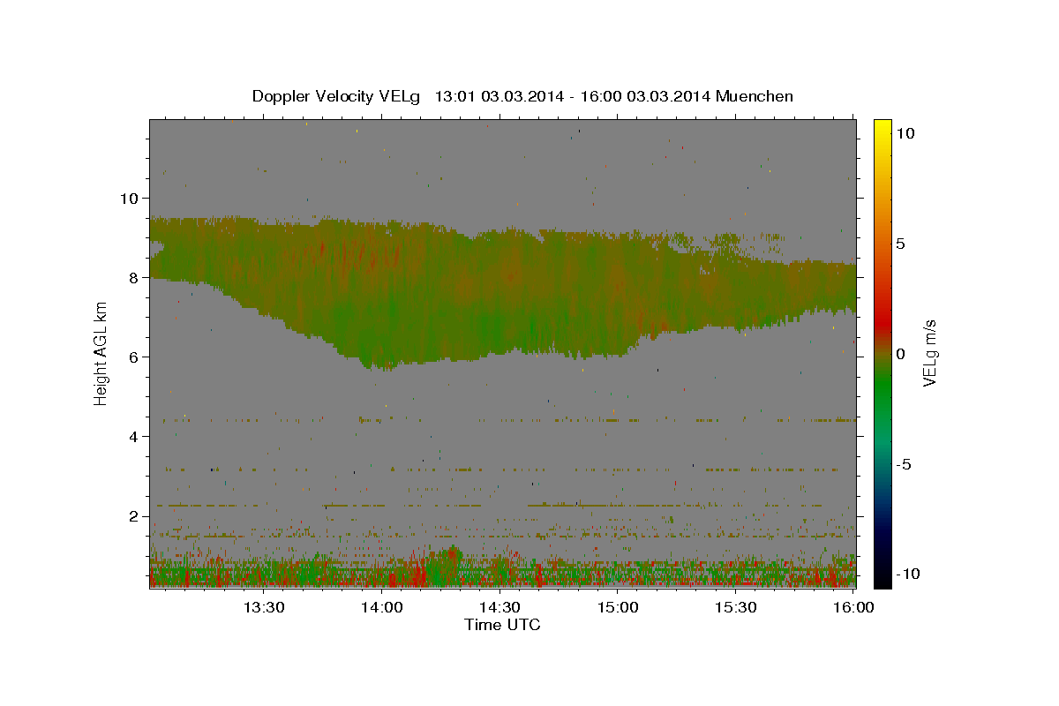Click the 'Time UTC' axis label
Screen dimensions: 1059x706
click(x=502, y=625)
